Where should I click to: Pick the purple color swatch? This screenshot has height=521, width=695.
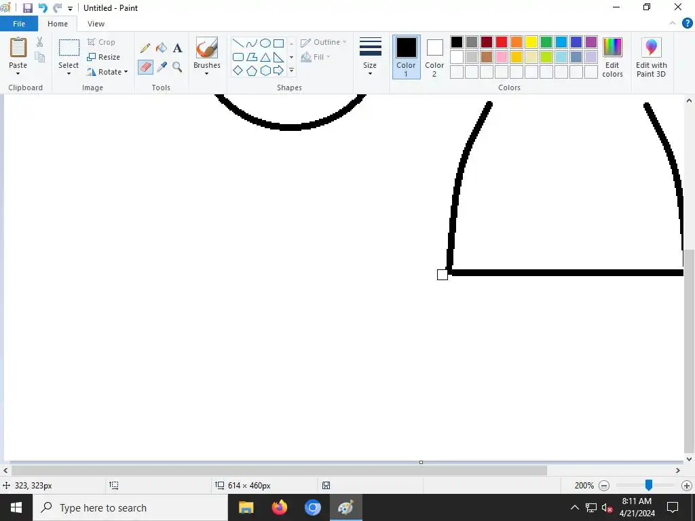point(591,42)
